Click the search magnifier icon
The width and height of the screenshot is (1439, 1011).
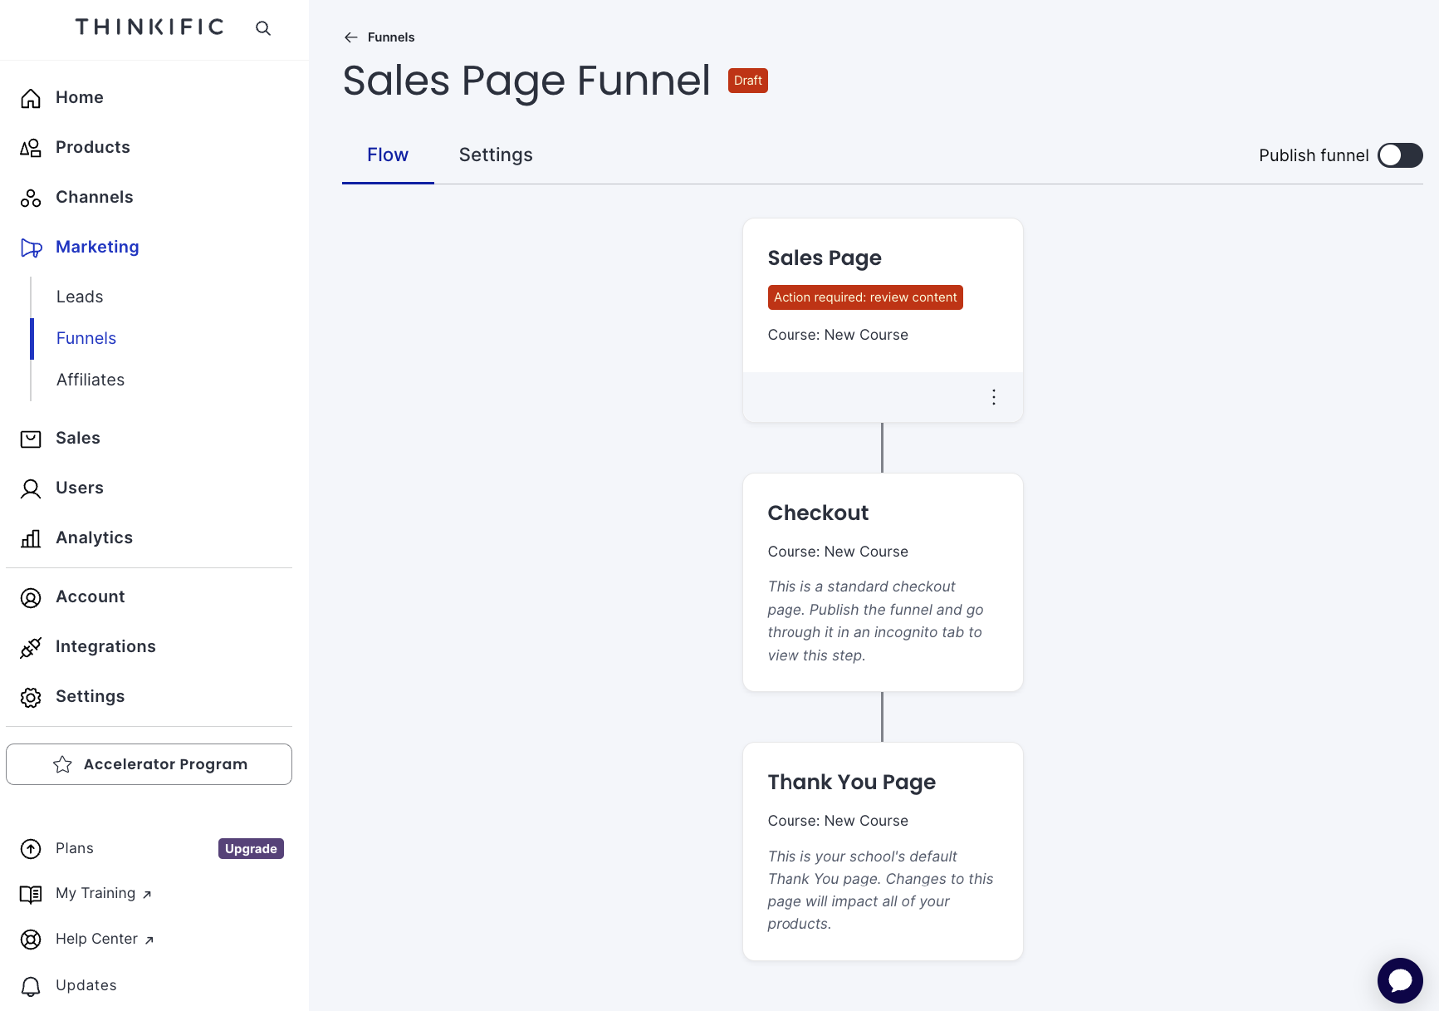pyautogui.click(x=263, y=28)
